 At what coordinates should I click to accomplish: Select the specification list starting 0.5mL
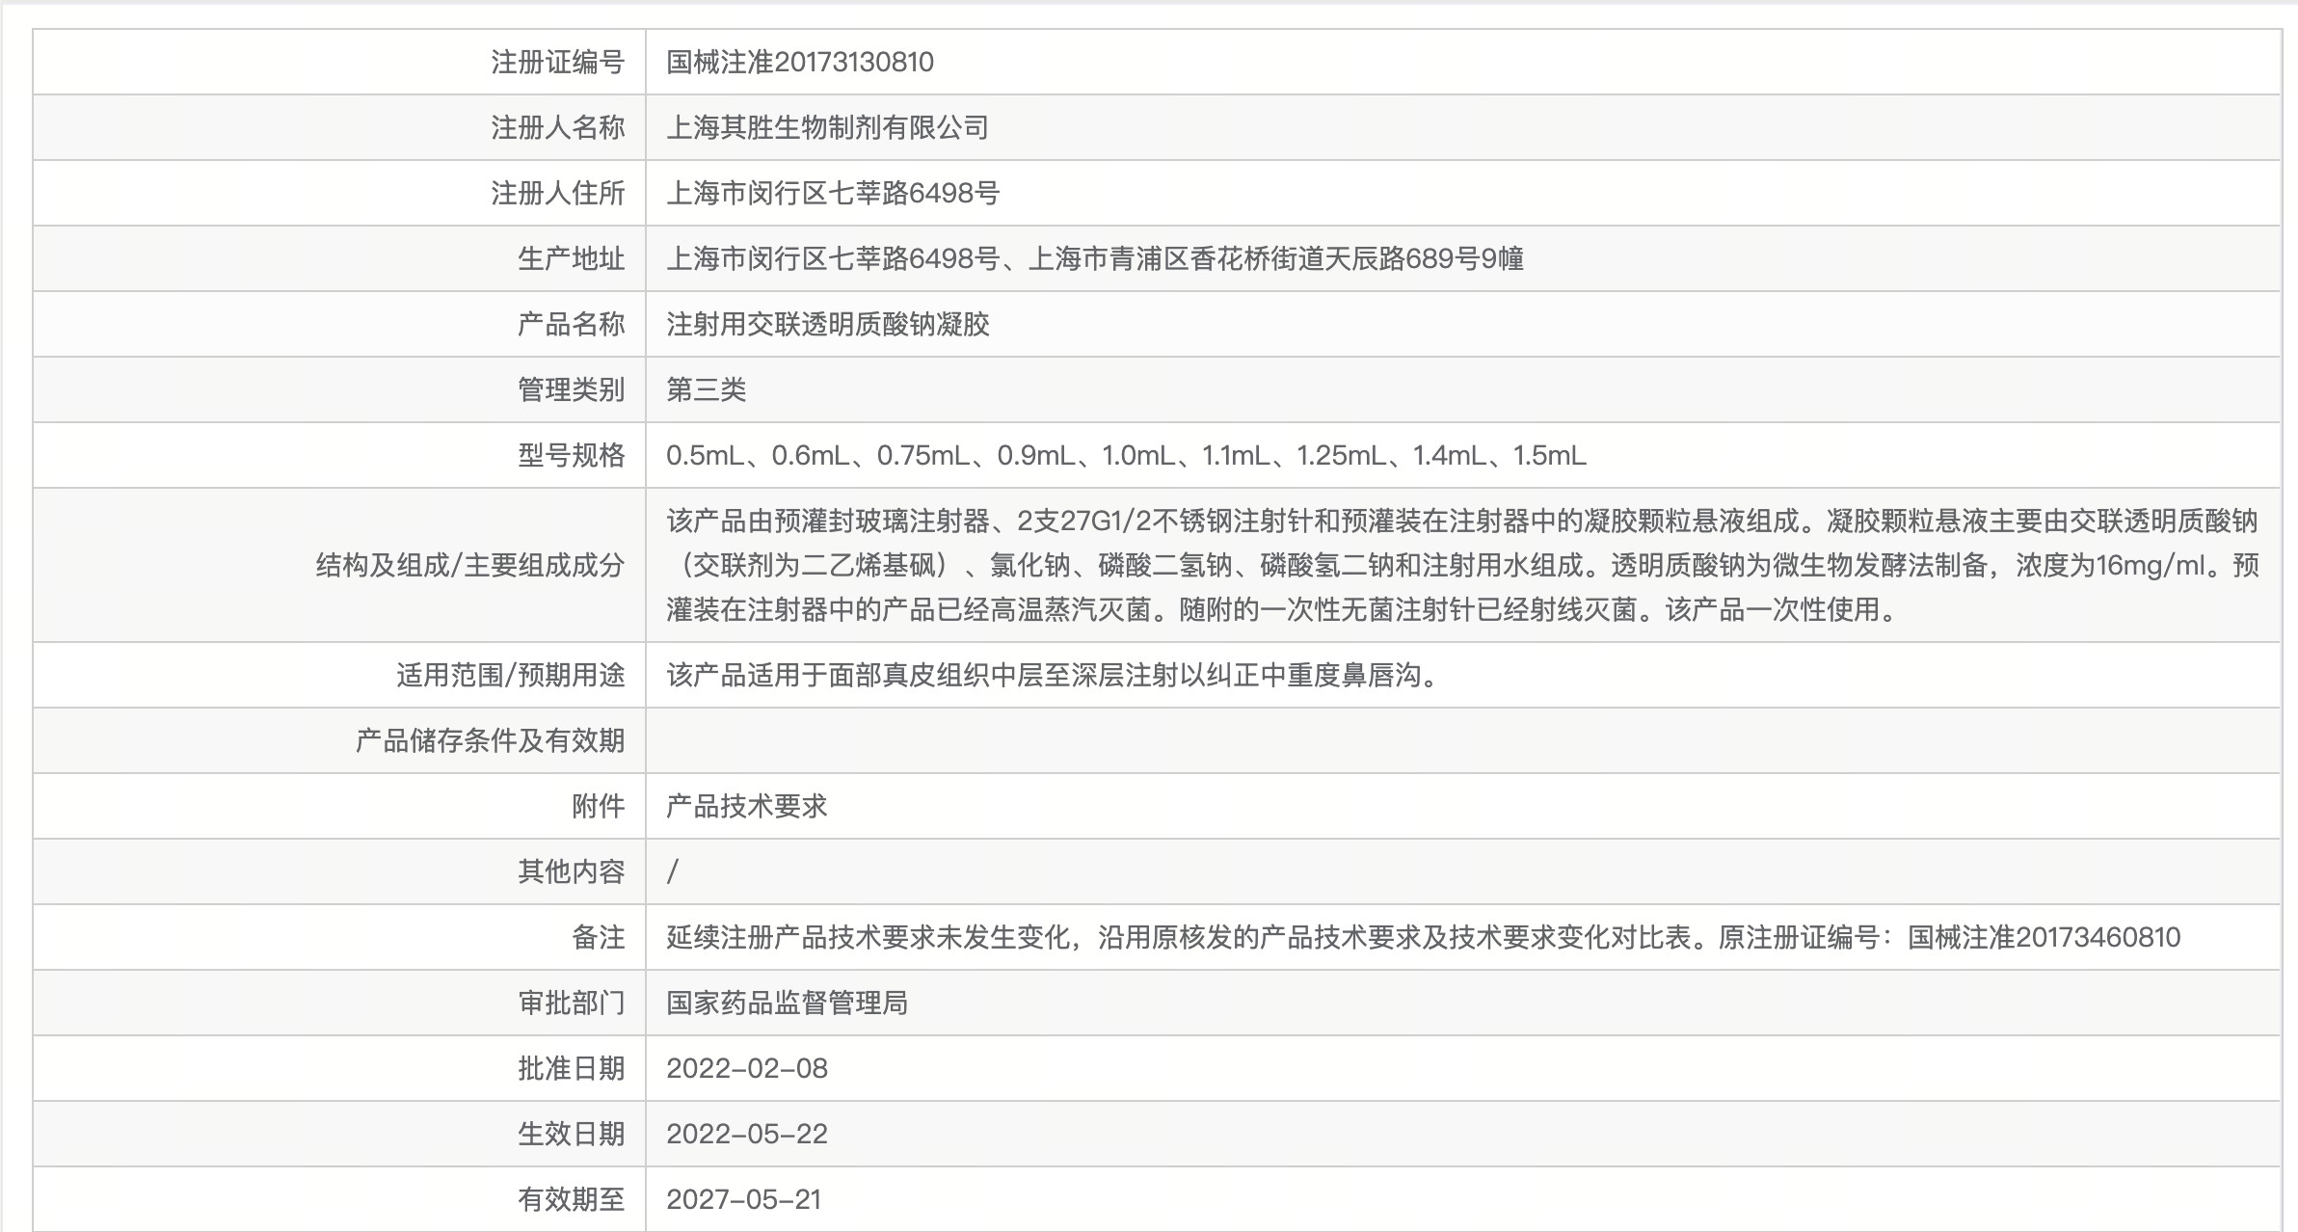pyautogui.click(x=1126, y=455)
